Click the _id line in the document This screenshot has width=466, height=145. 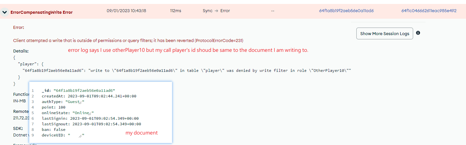(78, 91)
